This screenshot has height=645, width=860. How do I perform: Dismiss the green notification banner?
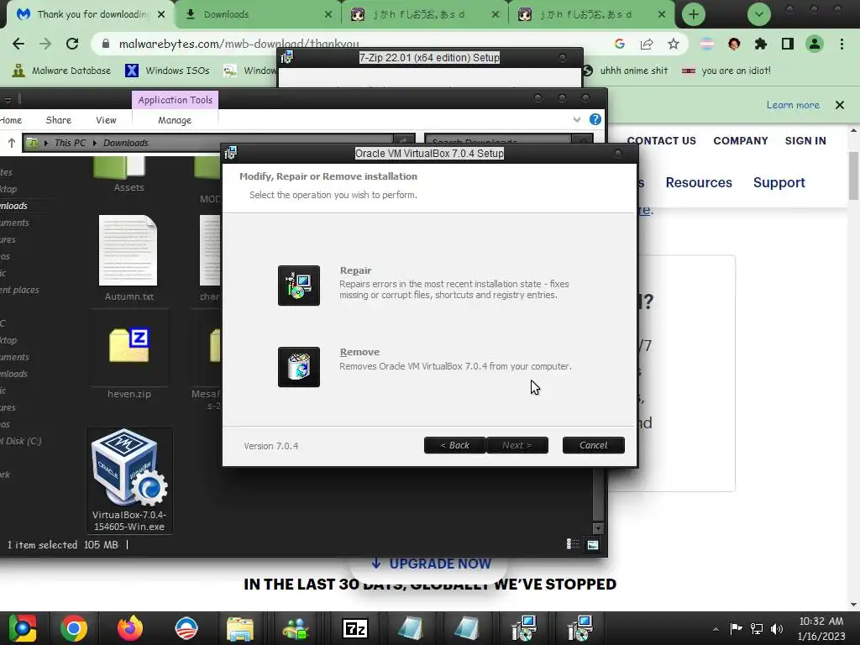pos(840,105)
